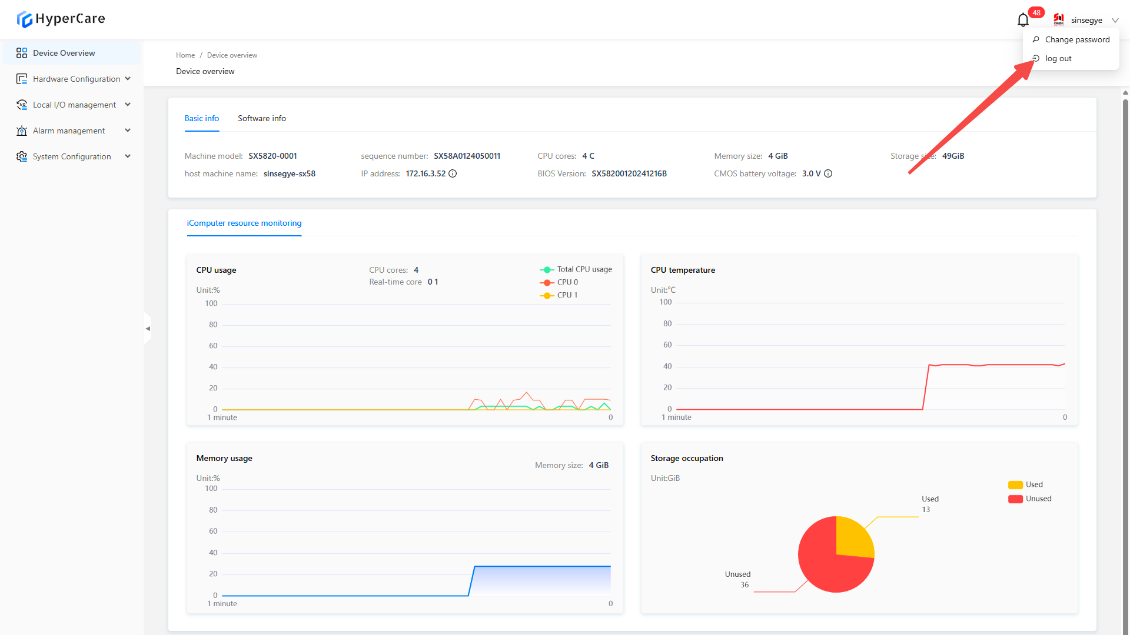The height and width of the screenshot is (635, 1130).
Task: Click the Device Overview grid icon
Action: click(22, 53)
